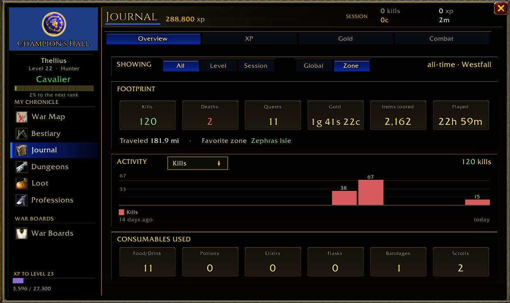Open the Loot sidebar entry
510x303 pixels.
coord(54,184)
